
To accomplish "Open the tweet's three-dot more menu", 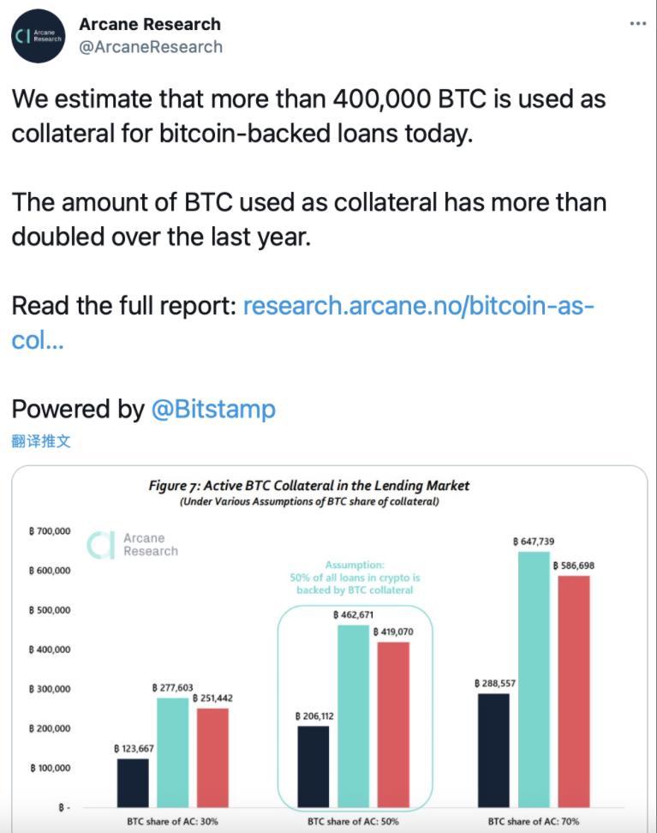I will tap(637, 23).
